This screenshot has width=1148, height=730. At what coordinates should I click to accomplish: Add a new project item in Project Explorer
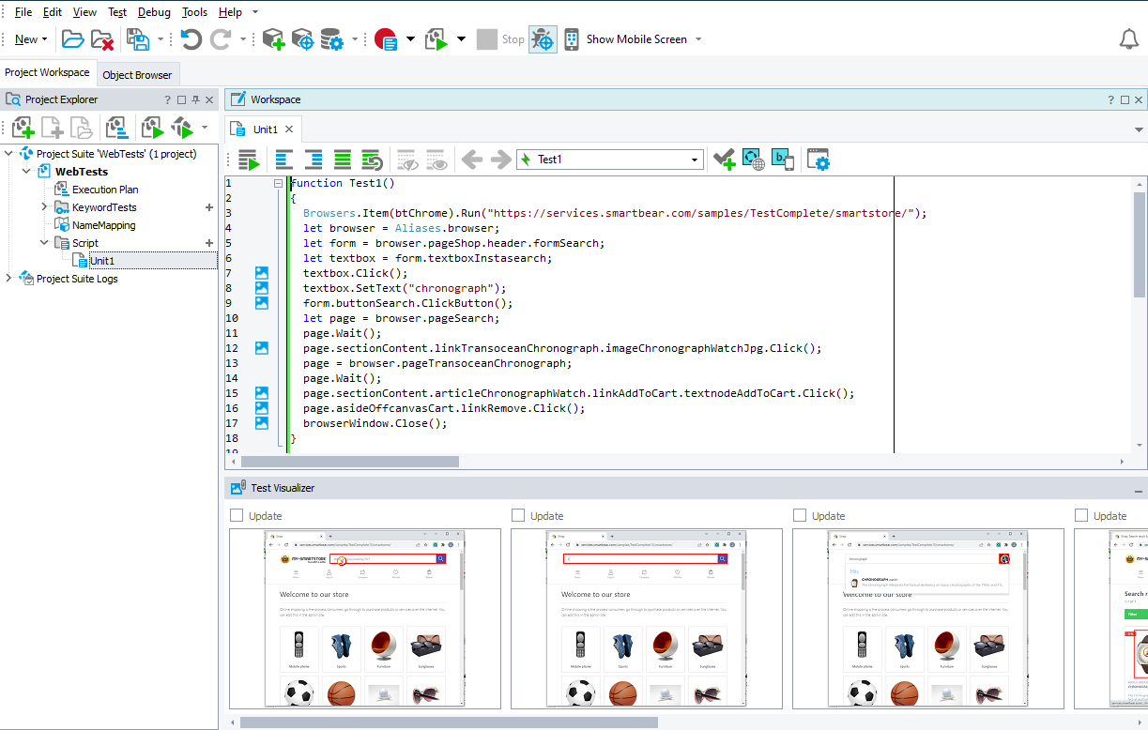coord(21,127)
